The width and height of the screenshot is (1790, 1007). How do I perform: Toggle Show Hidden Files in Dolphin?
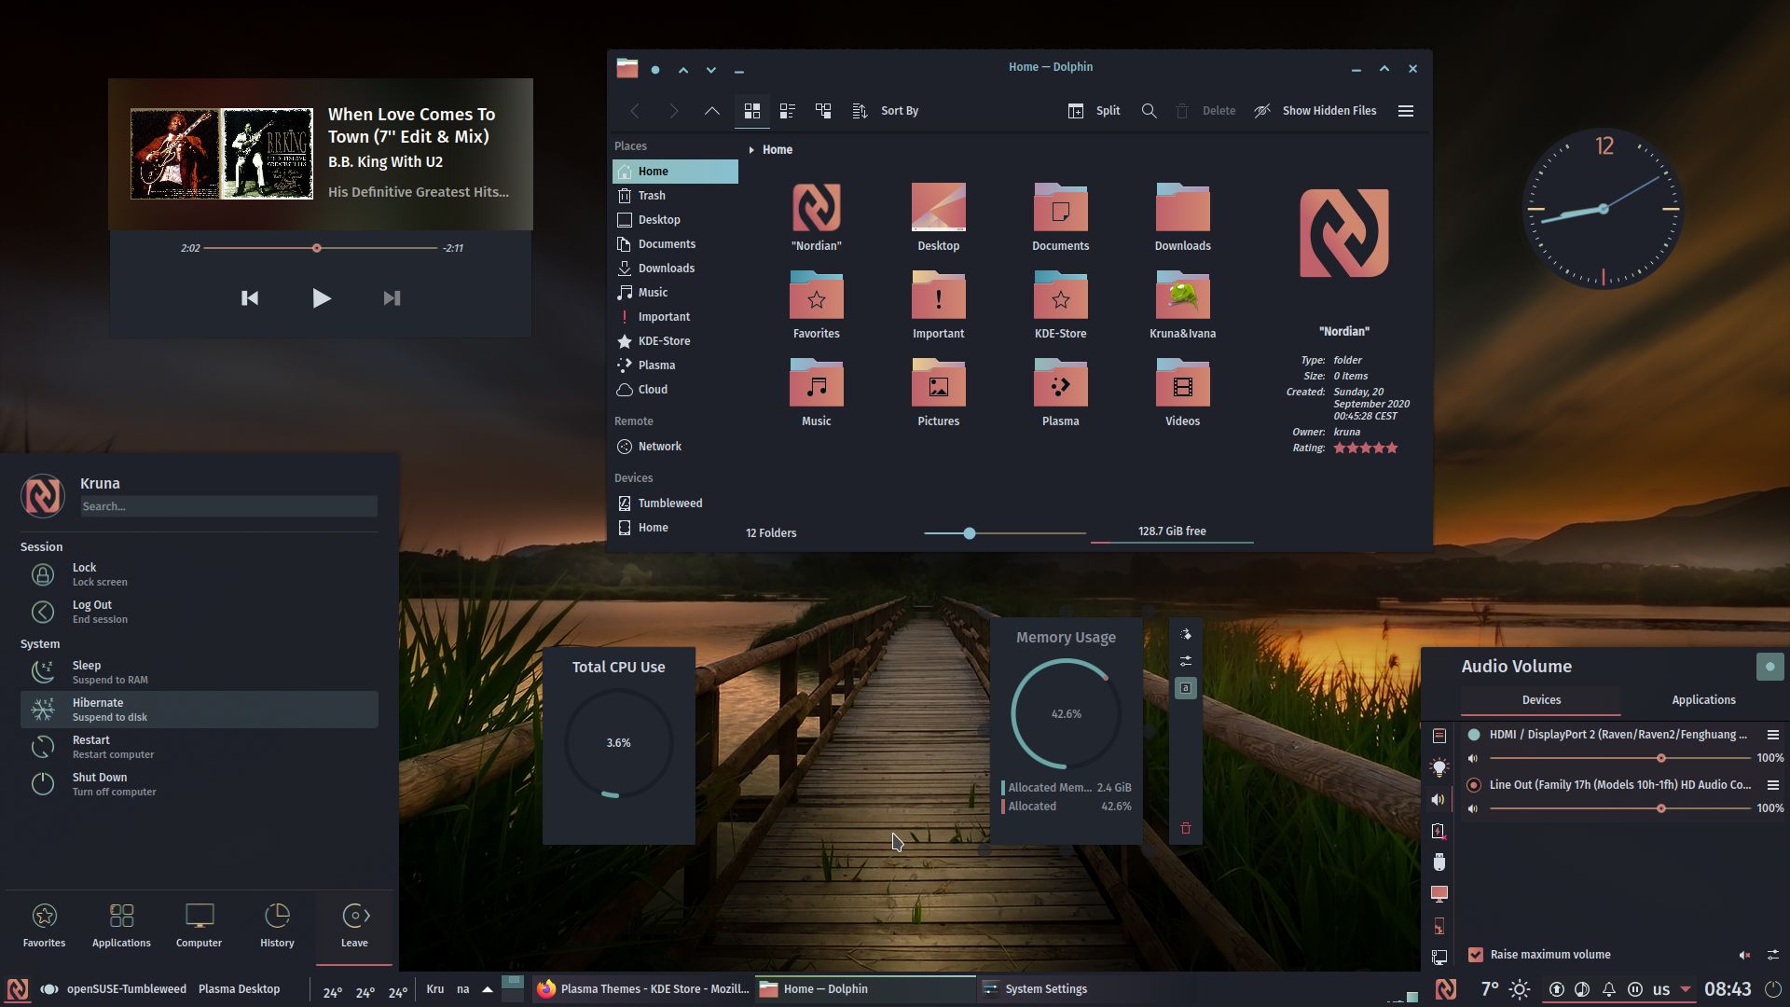(1316, 110)
